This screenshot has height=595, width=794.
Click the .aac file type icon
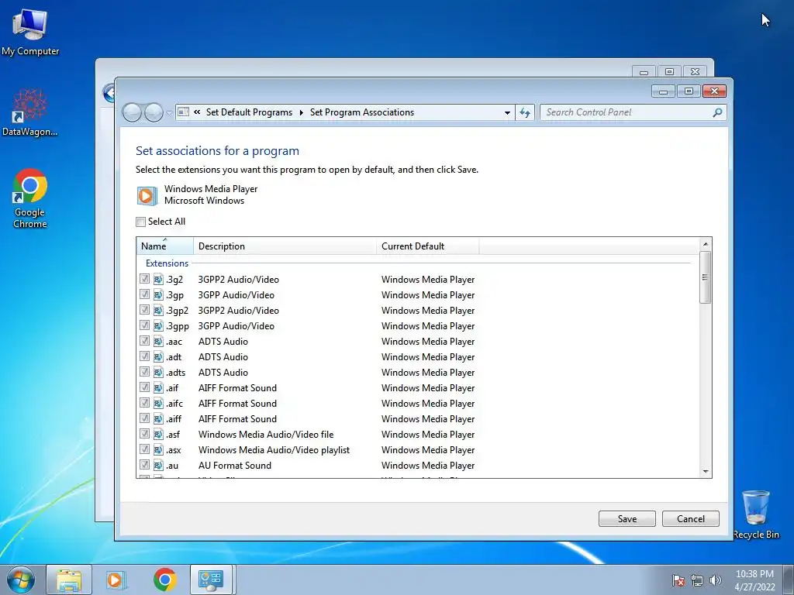point(158,342)
